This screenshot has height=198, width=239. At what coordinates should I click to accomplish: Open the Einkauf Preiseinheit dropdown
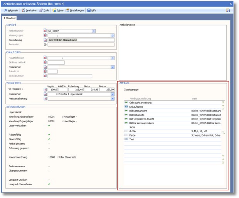coord(113,67)
